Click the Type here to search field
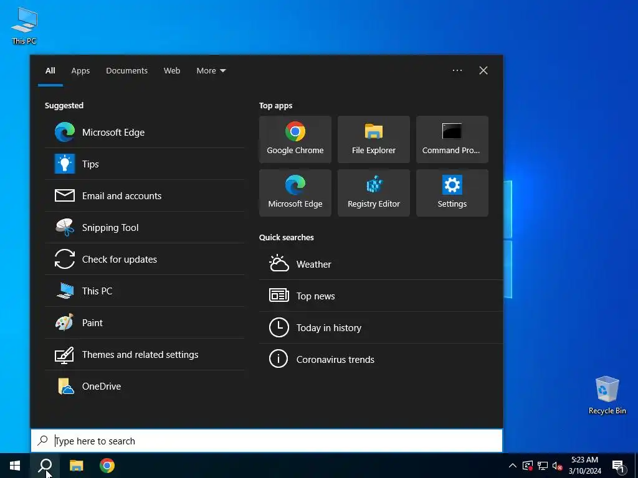The width and height of the screenshot is (638, 478). pos(267,441)
